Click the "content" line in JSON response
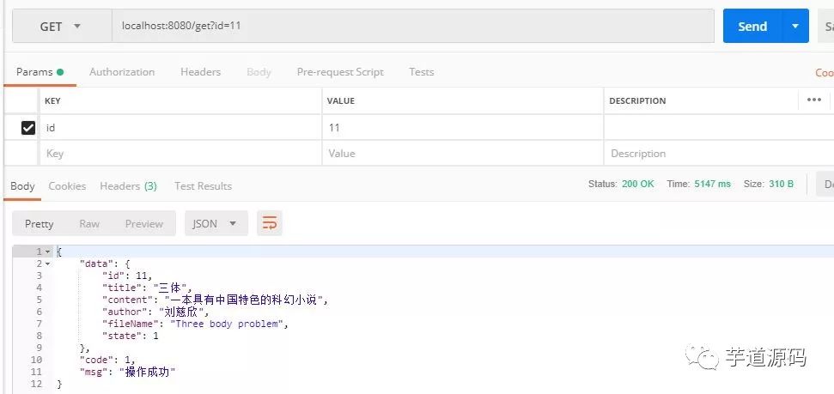 click(216, 300)
